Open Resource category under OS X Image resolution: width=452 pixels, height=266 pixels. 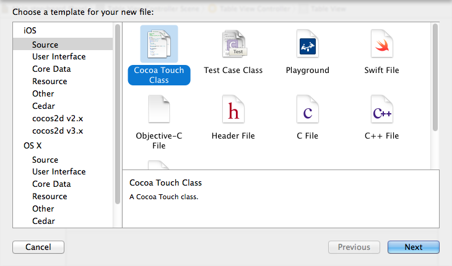[x=50, y=196]
